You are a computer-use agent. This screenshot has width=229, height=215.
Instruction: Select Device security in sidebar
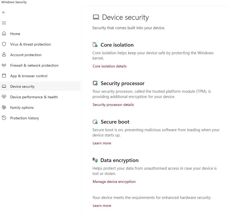pos(40,86)
